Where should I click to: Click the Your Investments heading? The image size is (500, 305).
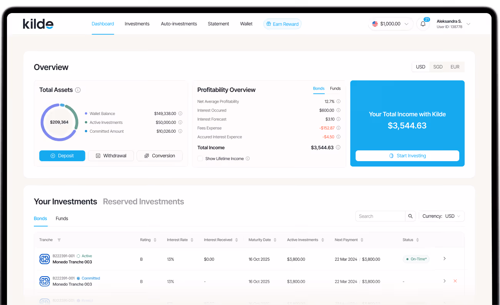pyautogui.click(x=65, y=202)
